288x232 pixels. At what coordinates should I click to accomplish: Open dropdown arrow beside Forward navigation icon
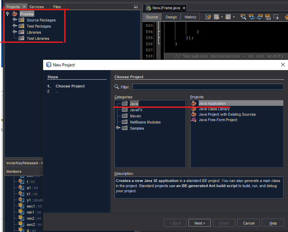[x=234, y=17]
